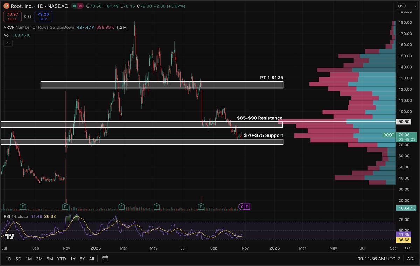Select the 5Y time range
420x266 pixels.
click(x=82, y=259)
